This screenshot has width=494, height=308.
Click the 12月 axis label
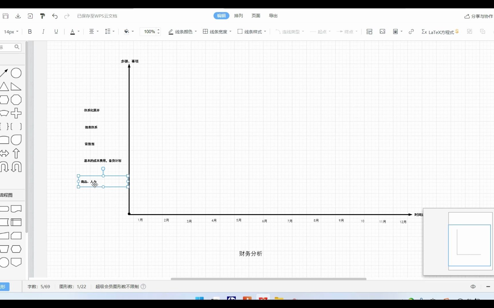[x=403, y=222]
